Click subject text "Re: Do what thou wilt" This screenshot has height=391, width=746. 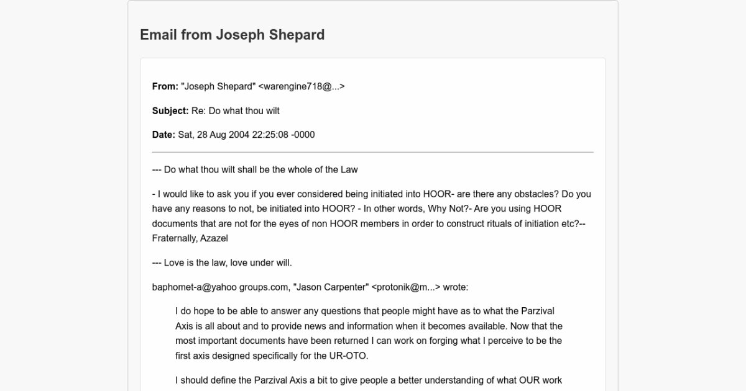coord(236,110)
